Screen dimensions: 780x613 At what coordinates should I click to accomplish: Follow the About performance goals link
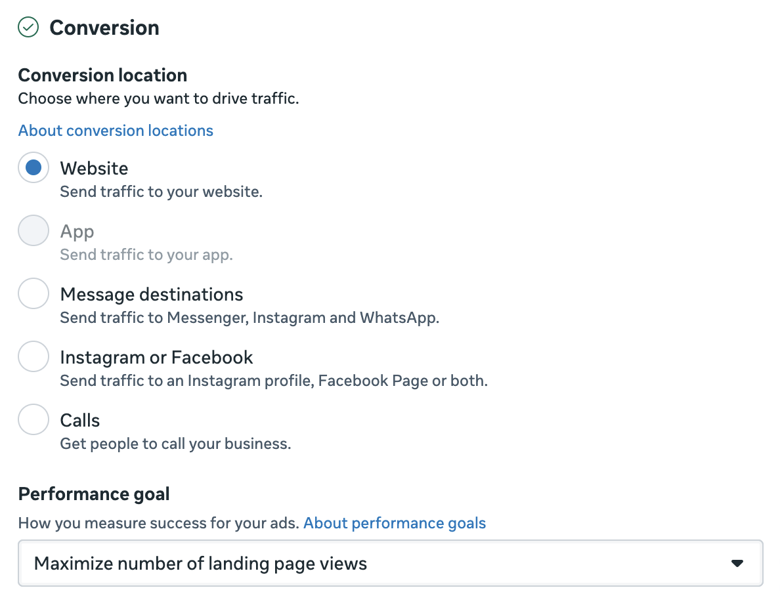[395, 523]
